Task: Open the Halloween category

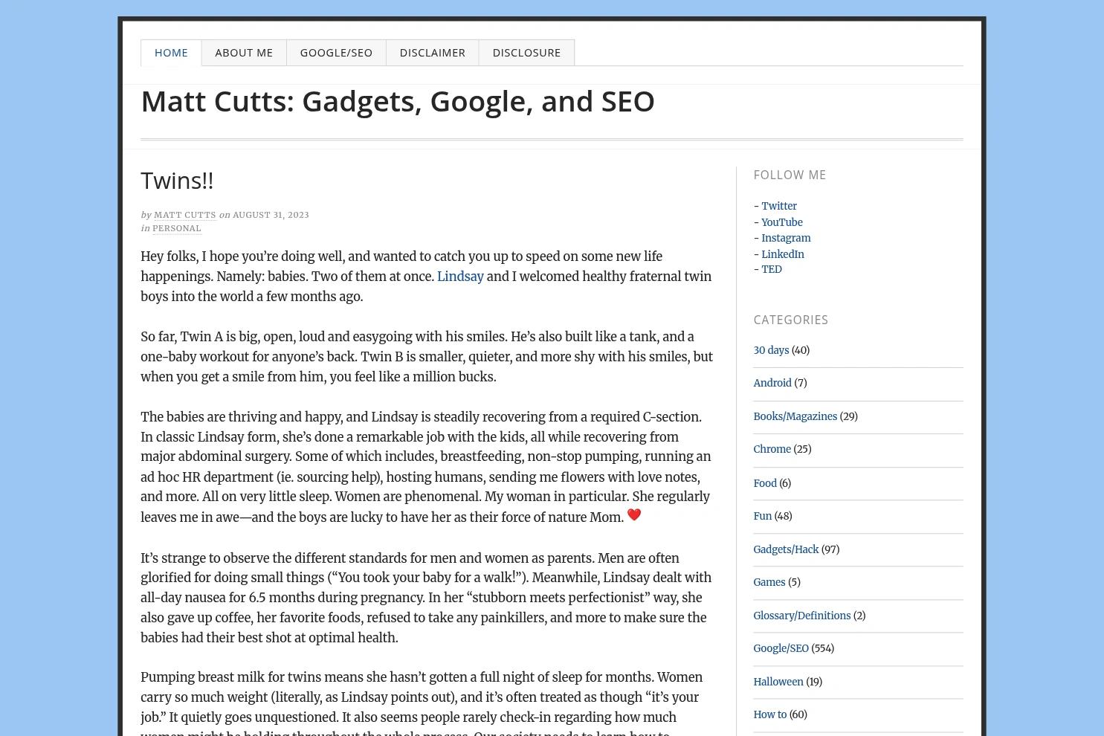Action: click(778, 681)
